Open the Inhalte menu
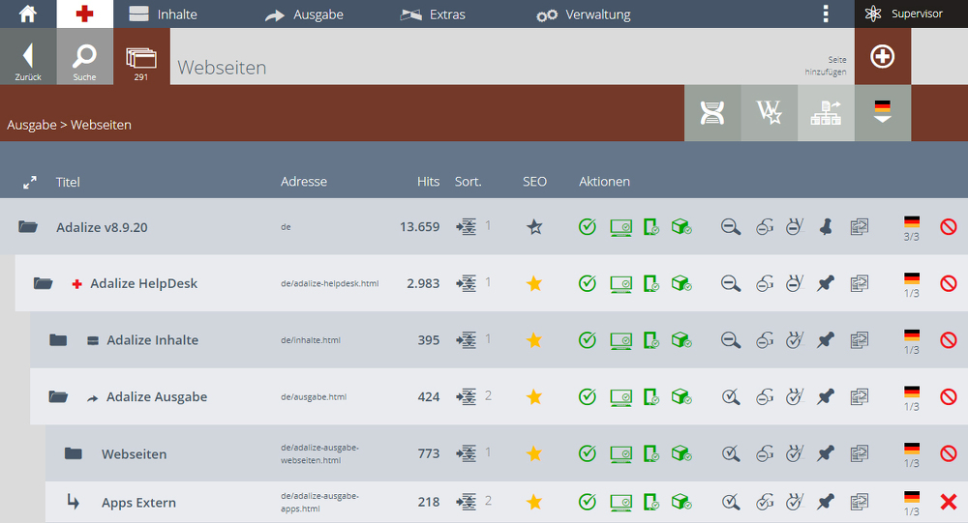 coord(163,15)
